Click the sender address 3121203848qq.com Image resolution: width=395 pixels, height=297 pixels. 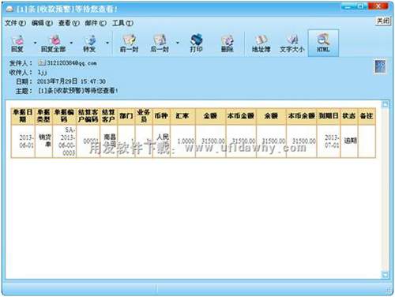[71, 63]
